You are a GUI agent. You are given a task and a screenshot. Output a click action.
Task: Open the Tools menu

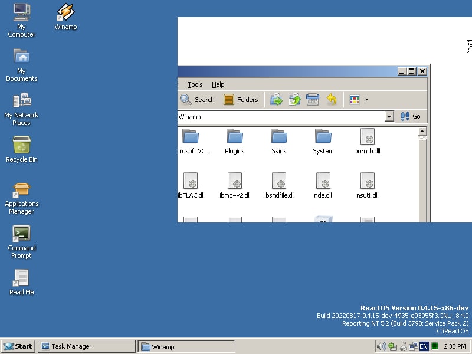pyautogui.click(x=195, y=84)
